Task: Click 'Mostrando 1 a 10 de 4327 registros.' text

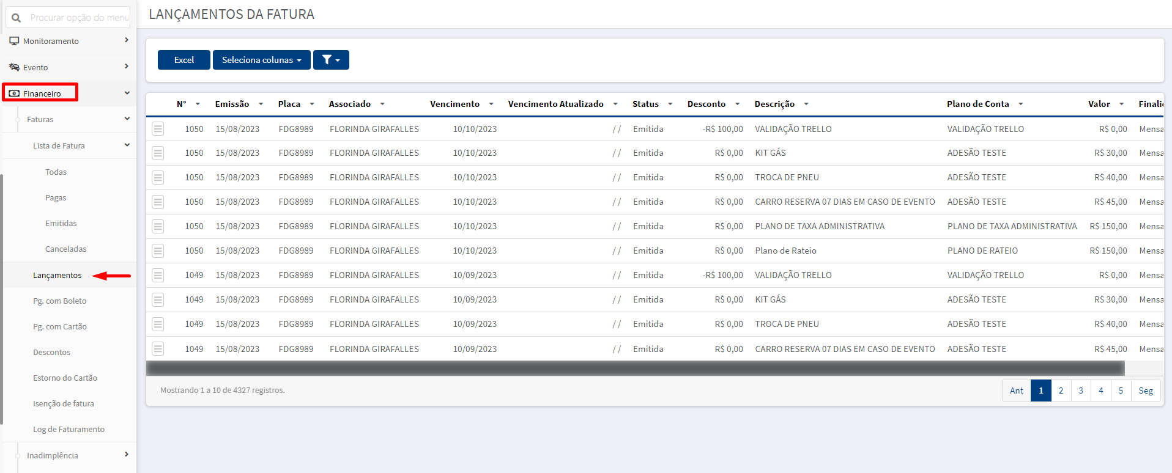Action: click(223, 391)
